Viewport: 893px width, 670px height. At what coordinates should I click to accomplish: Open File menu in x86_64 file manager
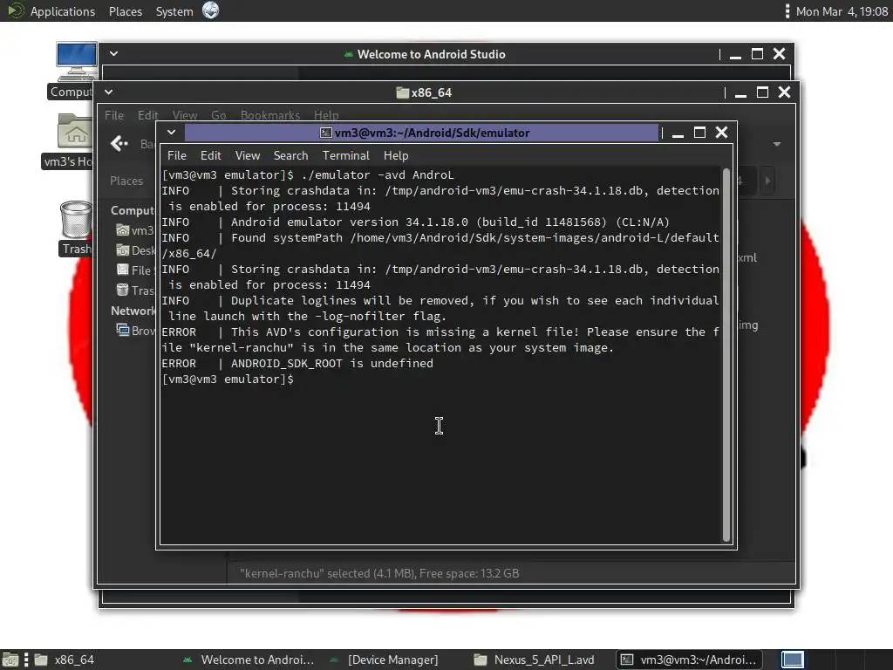click(x=114, y=115)
